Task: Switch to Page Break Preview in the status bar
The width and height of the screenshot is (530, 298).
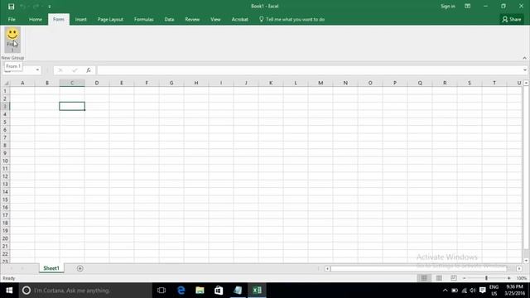Action: pos(454,278)
